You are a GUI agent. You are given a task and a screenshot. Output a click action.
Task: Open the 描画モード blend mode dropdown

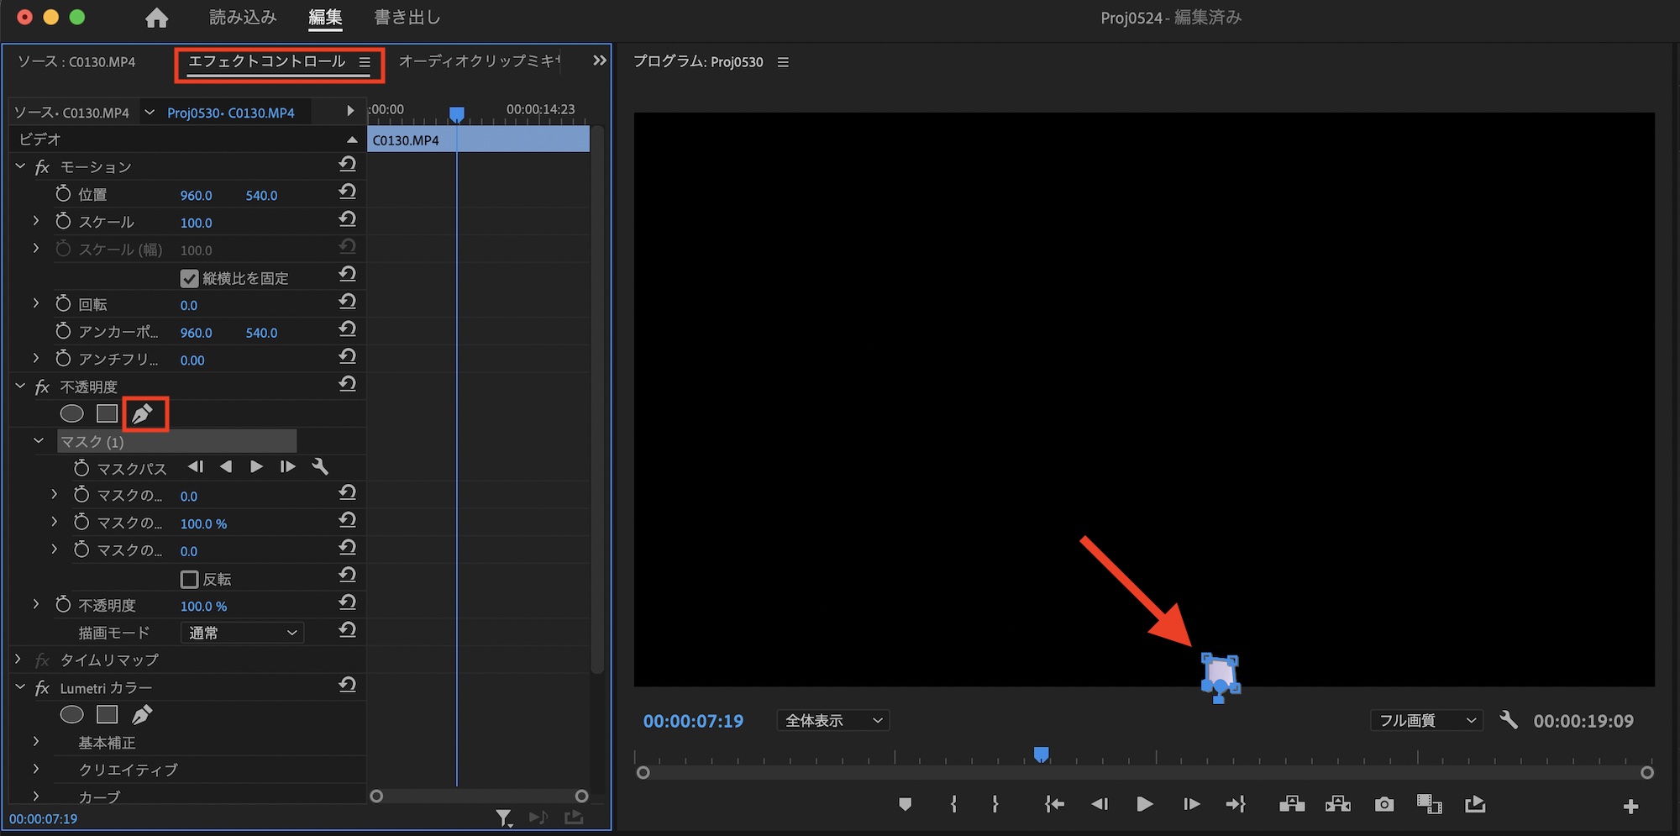point(242,633)
